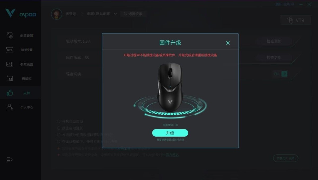This screenshot has height=180, width=318.
Task: Click the VT9 mouse device icon
Action: [x=291, y=20]
